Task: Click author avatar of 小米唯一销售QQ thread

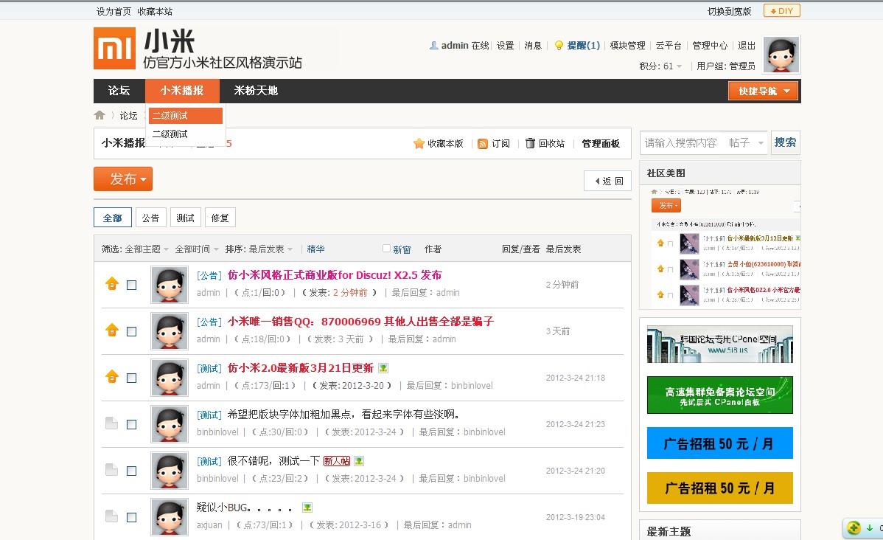Action: point(170,331)
